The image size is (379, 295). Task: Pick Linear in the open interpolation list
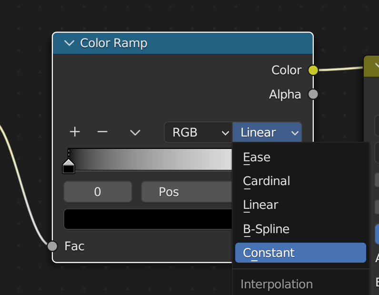click(x=260, y=205)
